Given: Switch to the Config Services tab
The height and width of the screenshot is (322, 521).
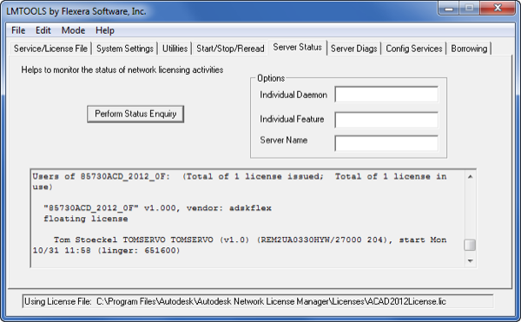Looking at the screenshot, I should tap(413, 49).
